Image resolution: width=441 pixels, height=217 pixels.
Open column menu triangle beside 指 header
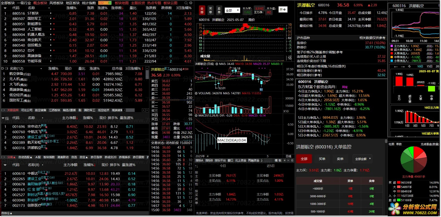point(3,118)
